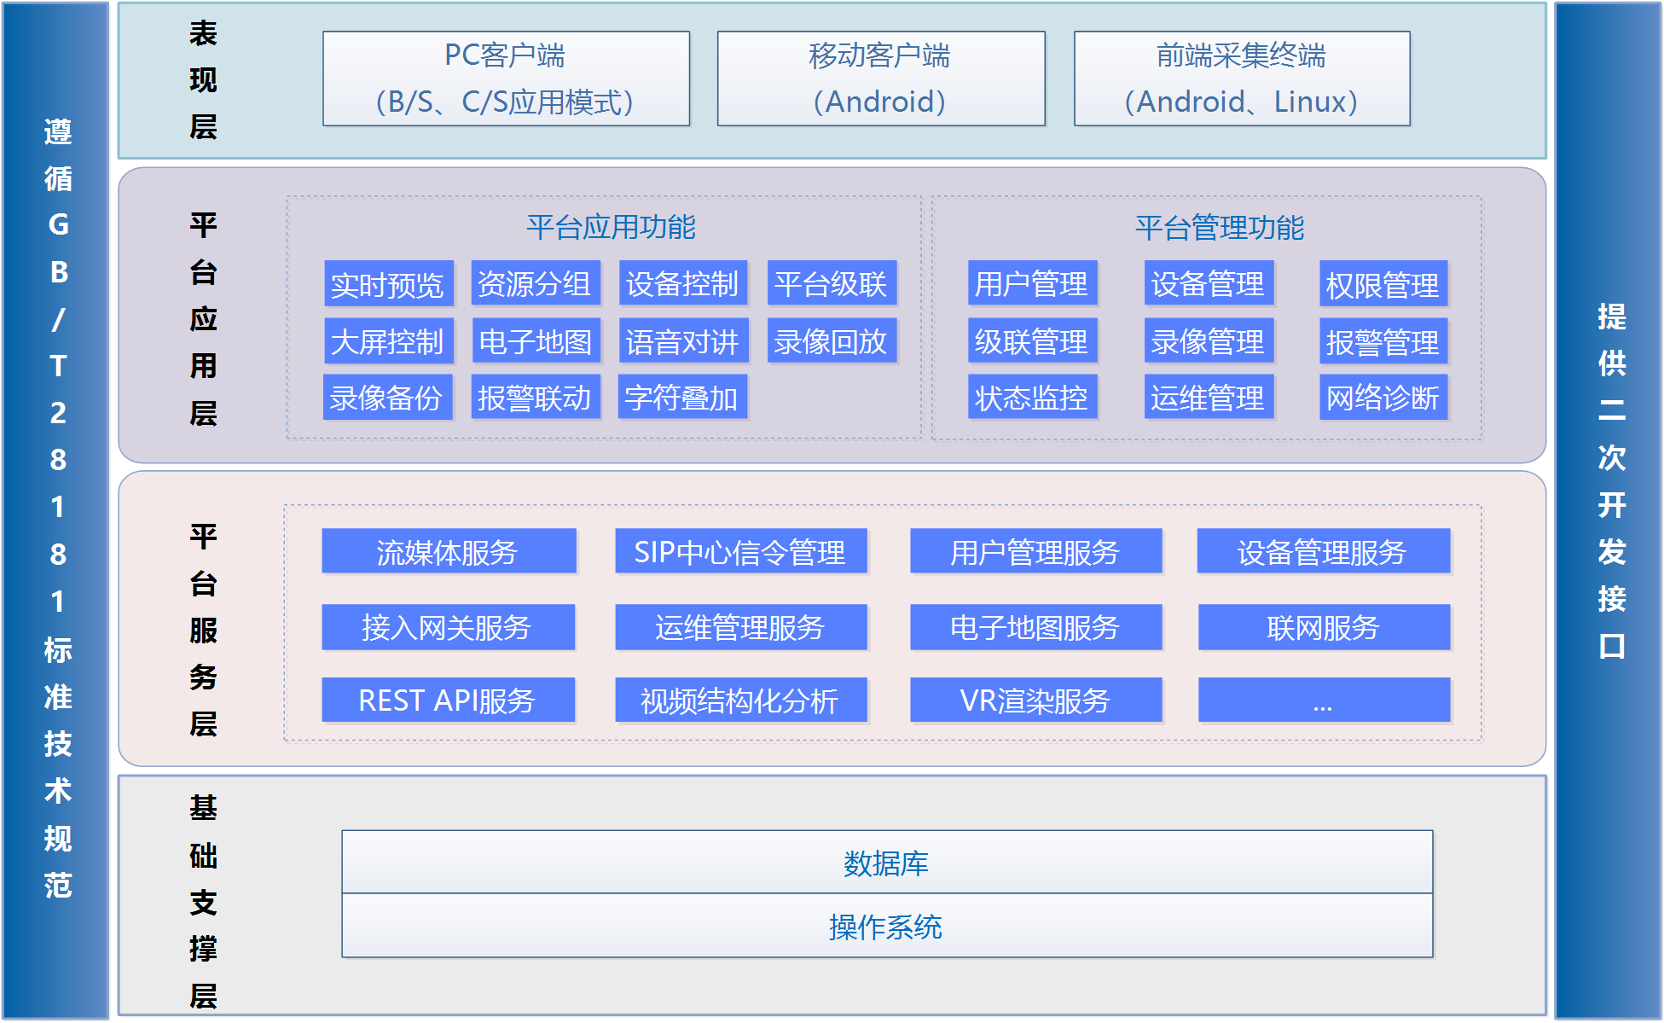This screenshot has height=1023, width=1664.
Task: Click the 设备管理服务 block
Action: tap(1323, 551)
